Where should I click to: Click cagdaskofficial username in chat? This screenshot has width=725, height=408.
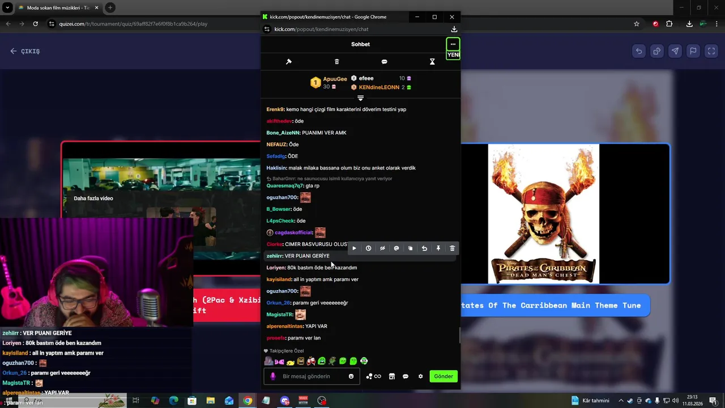point(293,232)
